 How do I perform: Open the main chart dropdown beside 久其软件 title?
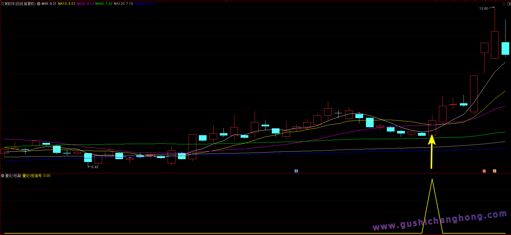tap(39, 4)
